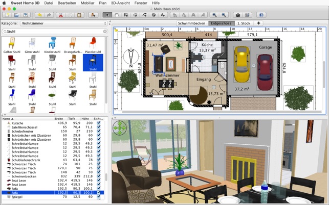The height and width of the screenshot is (205, 329).
Task: Open the Datei menu
Action: point(49,3)
